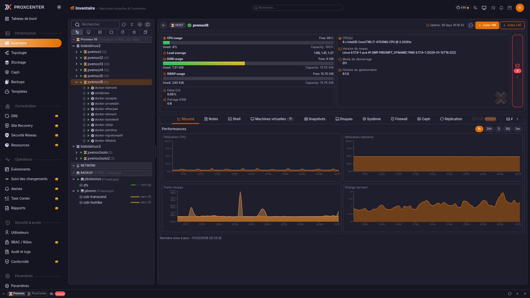Expand pvenocl4 node
This screenshot has height=298, width=530.
click(x=76, y=70)
